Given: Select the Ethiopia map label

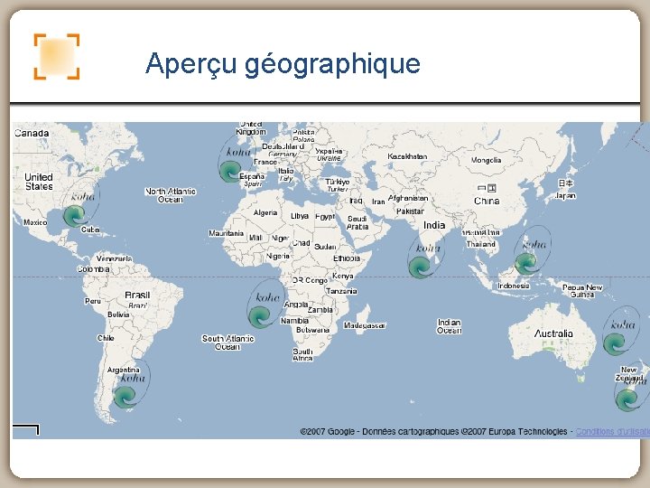Looking at the screenshot, I should 347,258.
